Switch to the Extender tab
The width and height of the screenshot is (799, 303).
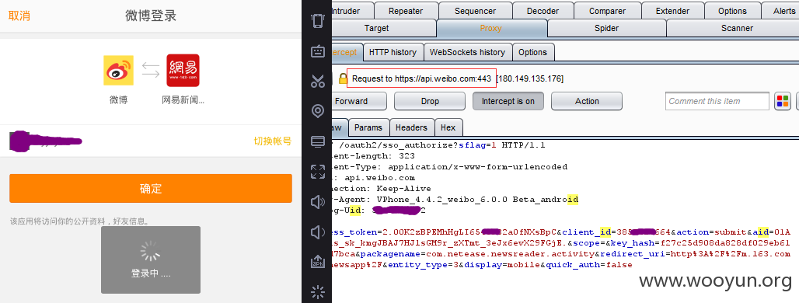[672, 11]
